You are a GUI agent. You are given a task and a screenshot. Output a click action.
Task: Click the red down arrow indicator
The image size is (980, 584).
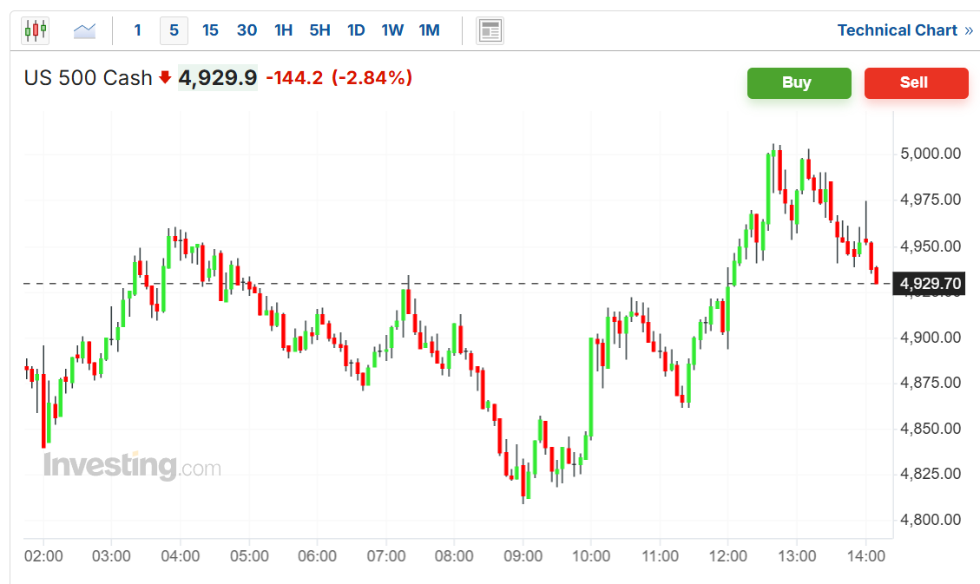(x=165, y=77)
